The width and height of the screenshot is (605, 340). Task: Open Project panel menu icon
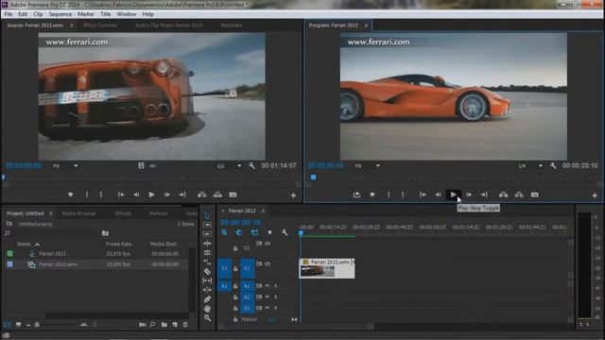[x=50, y=213]
